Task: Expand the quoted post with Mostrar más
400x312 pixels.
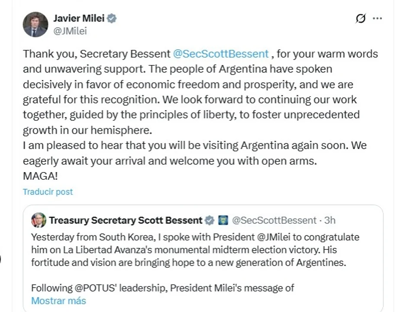Action: [x=58, y=301]
